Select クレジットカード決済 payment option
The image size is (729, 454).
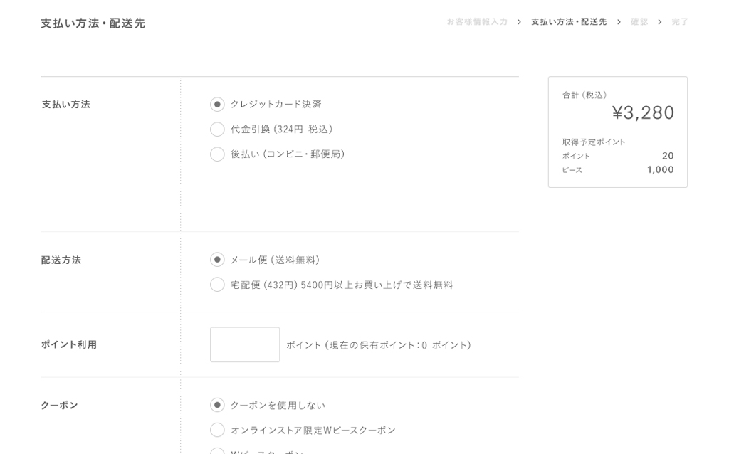tap(217, 104)
